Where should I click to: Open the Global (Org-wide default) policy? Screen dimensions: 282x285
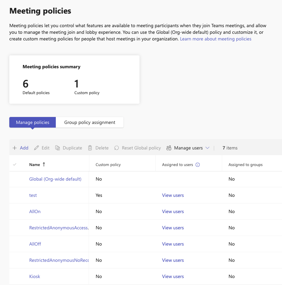(x=55, y=179)
